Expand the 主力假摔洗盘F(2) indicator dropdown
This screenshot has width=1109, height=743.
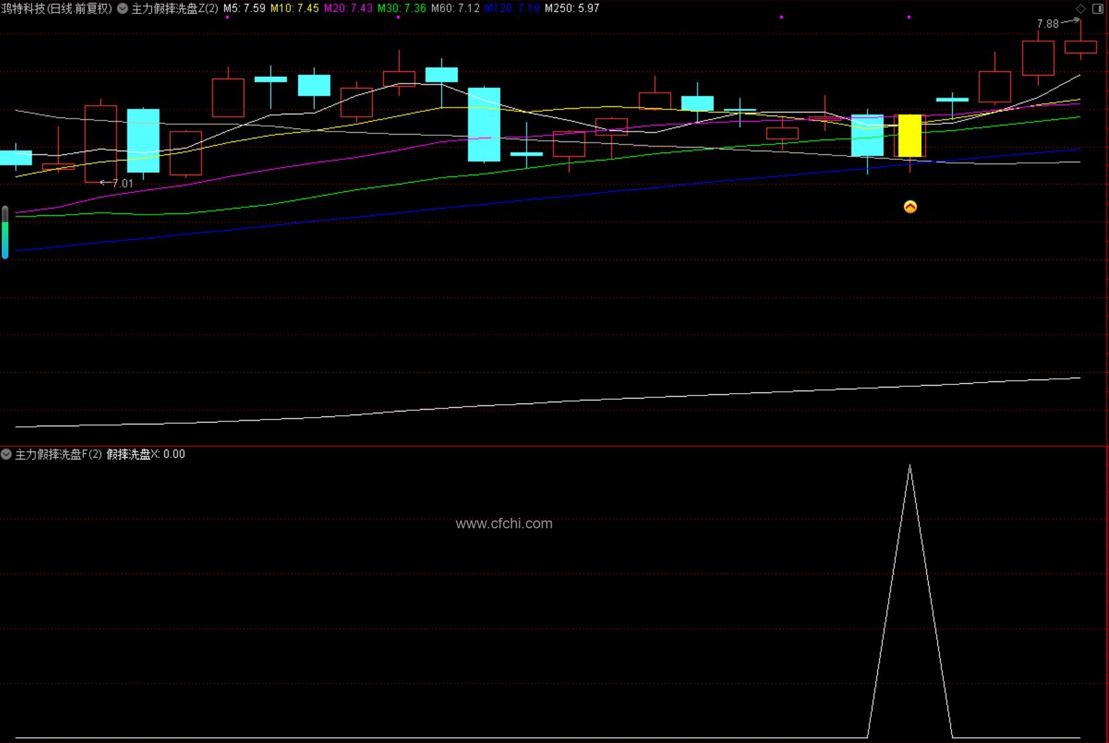[6, 455]
